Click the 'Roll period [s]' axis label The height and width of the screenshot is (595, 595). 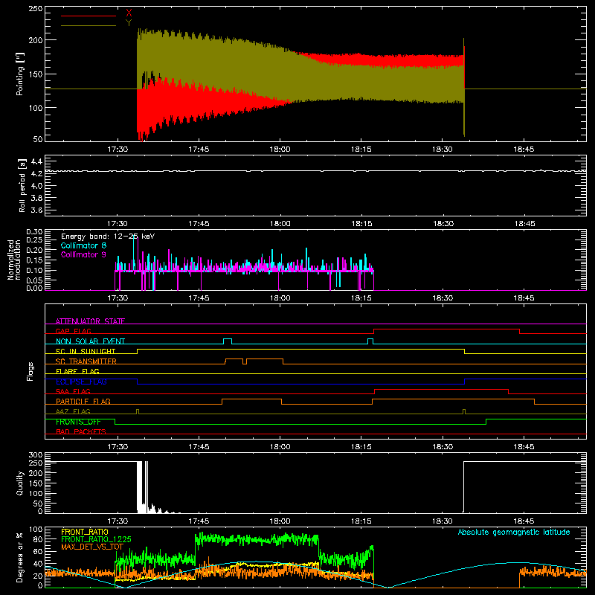click(22, 185)
